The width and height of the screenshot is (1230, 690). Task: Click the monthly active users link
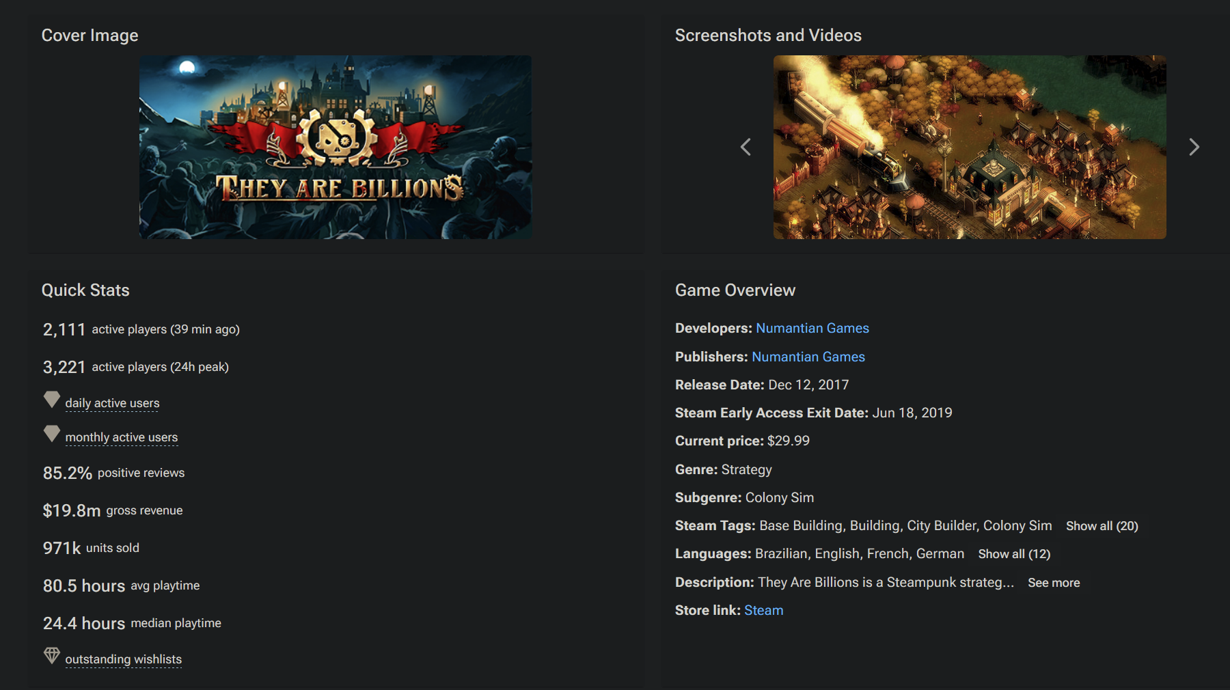click(122, 437)
